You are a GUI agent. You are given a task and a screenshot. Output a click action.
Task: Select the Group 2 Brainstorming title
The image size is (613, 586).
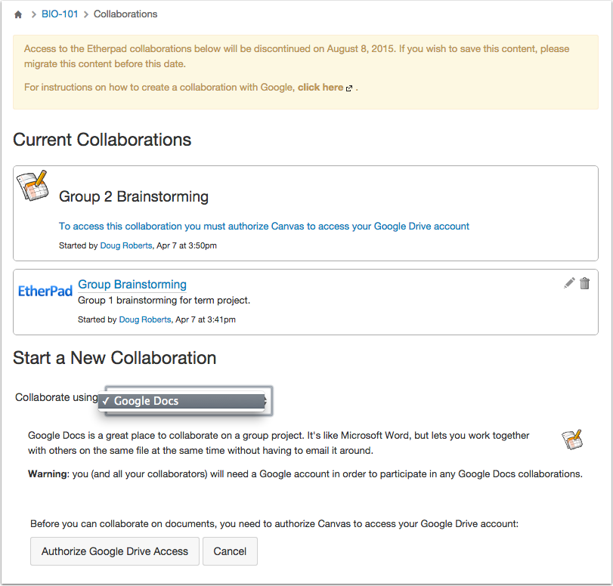click(134, 197)
